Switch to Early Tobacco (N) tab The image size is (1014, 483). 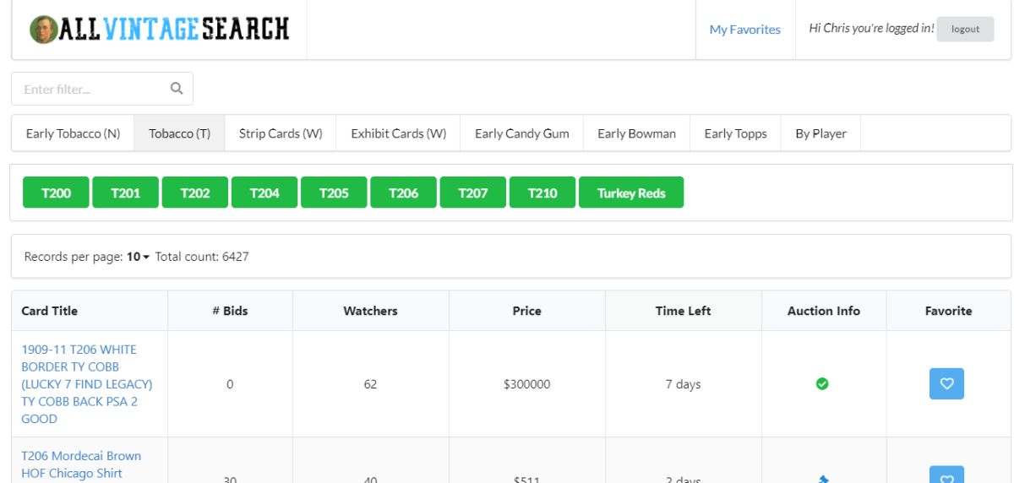pyautogui.click(x=73, y=133)
